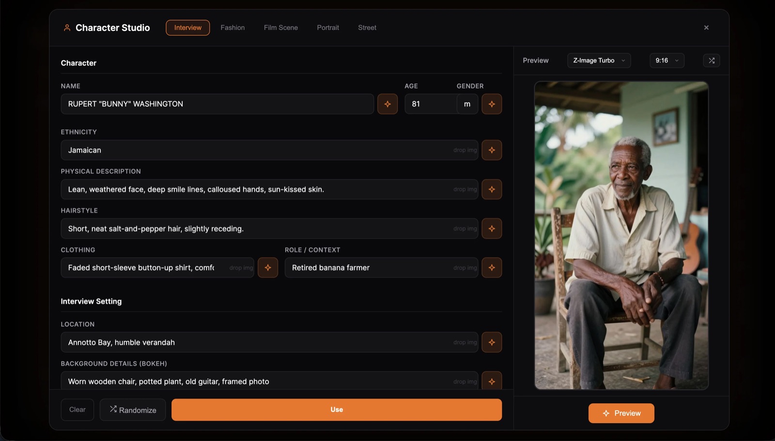Select the Street tab

point(367,28)
